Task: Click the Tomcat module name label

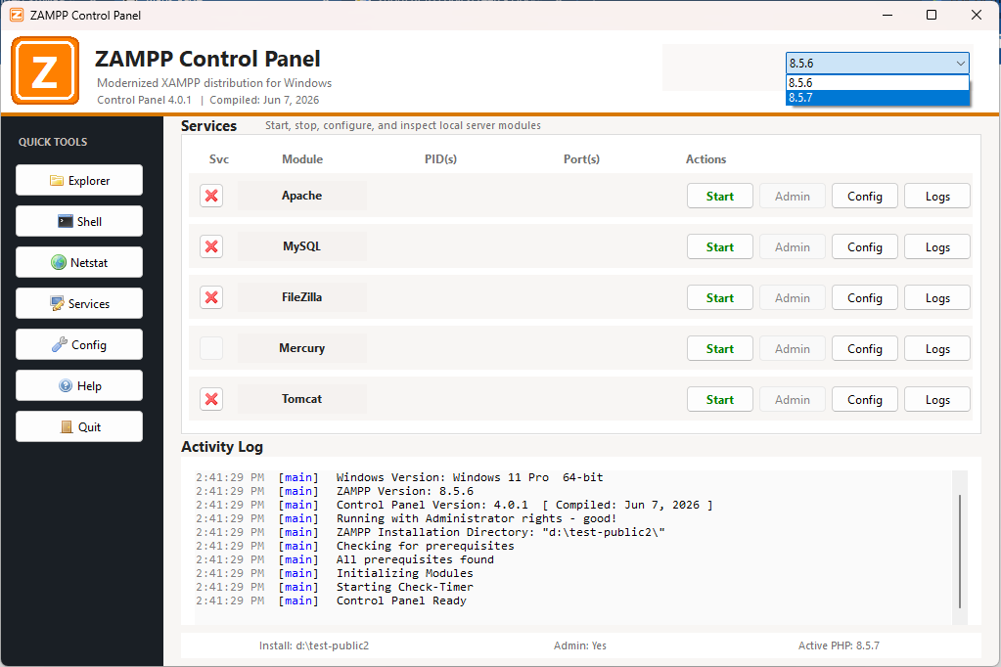Action: click(x=302, y=399)
